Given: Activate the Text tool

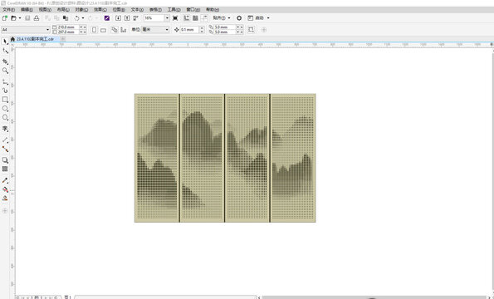Looking at the screenshot, I should coord(5,129).
